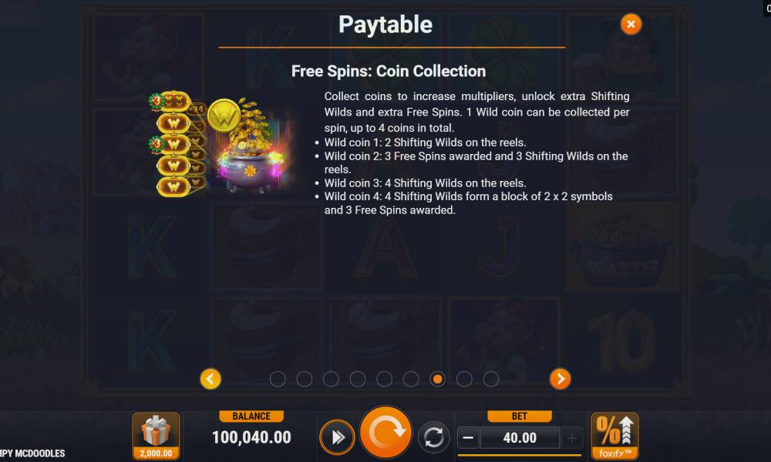The image size is (771, 462).
Task: Select the eighth paytable page dot
Action: click(464, 379)
